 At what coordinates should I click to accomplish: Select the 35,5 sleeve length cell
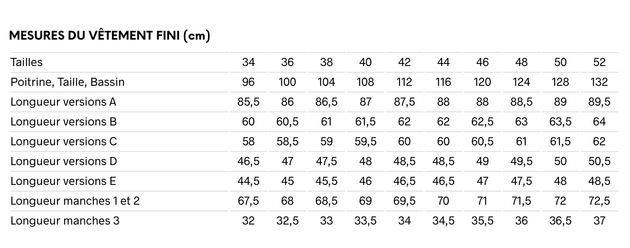(x=482, y=221)
